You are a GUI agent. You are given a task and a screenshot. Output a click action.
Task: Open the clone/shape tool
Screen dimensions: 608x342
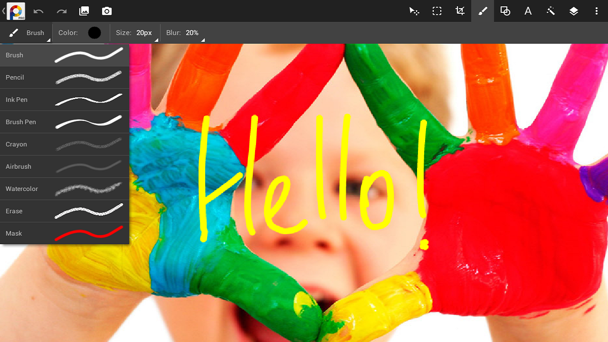[x=505, y=11]
